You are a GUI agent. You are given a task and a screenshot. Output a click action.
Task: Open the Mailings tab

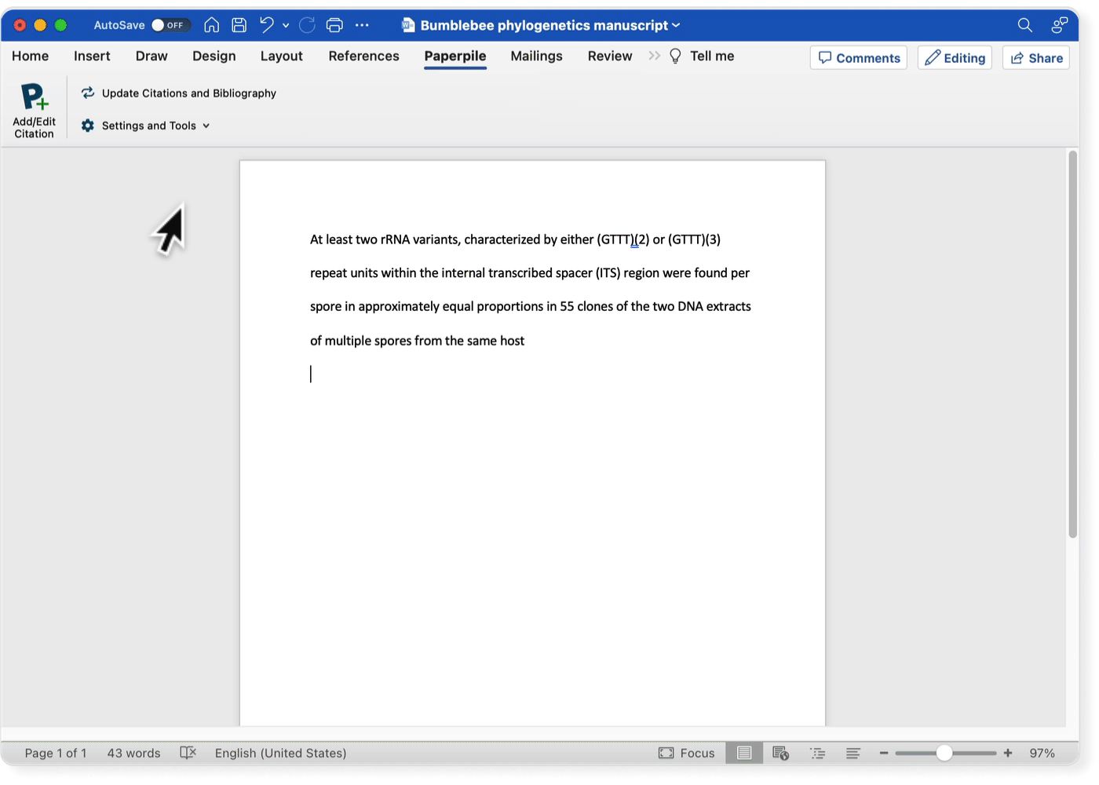[536, 57]
